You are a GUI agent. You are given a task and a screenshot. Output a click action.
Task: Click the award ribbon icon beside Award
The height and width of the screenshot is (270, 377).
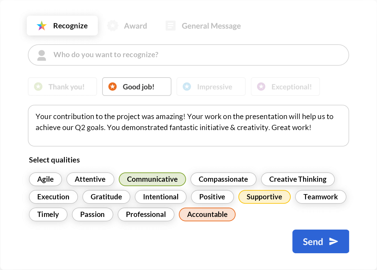point(113,26)
